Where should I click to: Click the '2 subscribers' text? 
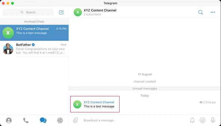point(92,14)
